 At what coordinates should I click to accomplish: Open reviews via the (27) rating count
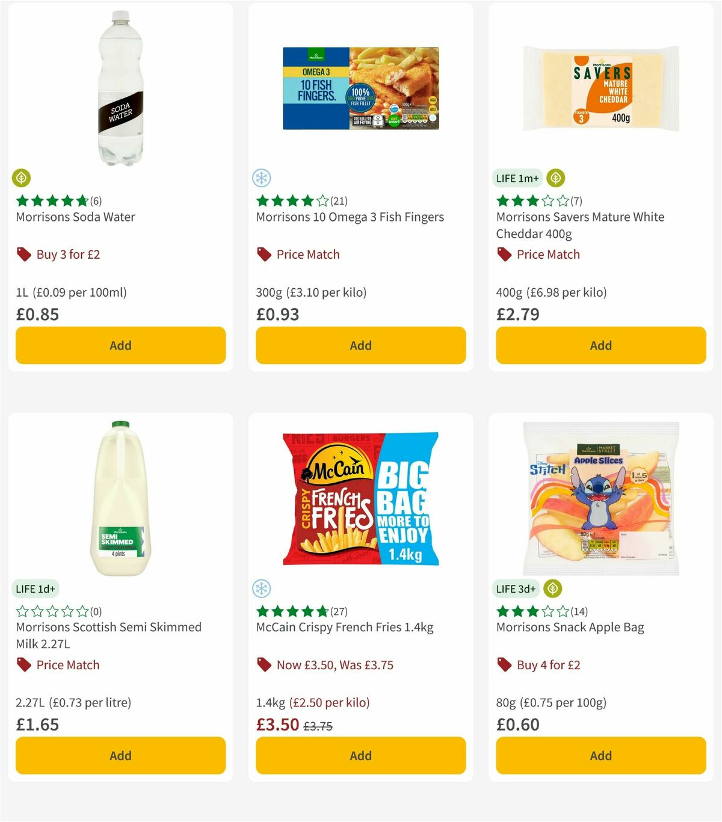[x=339, y=611]
